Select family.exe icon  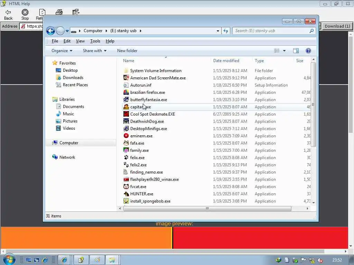pyautogui.click(x=126, y=150)
